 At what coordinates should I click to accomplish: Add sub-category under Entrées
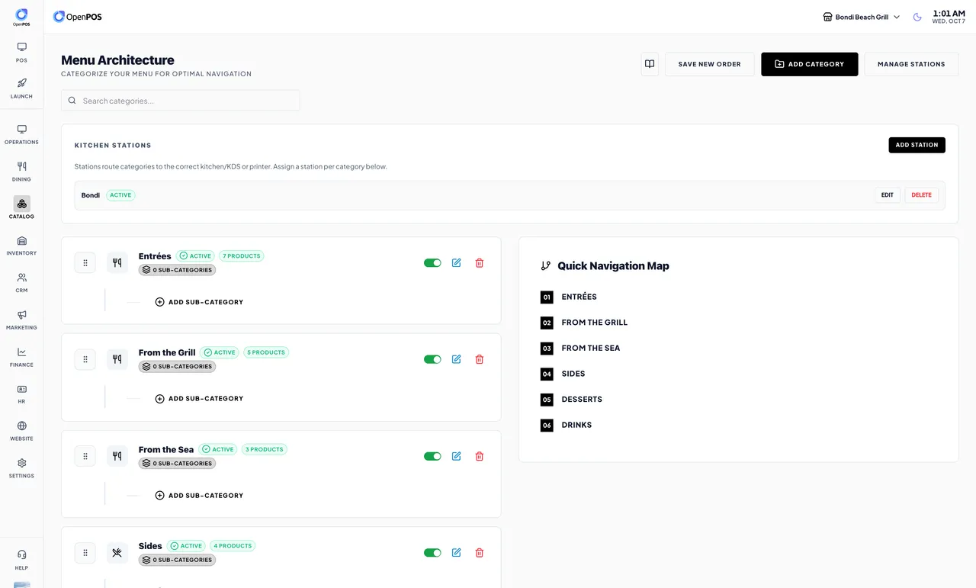[199, 302]
